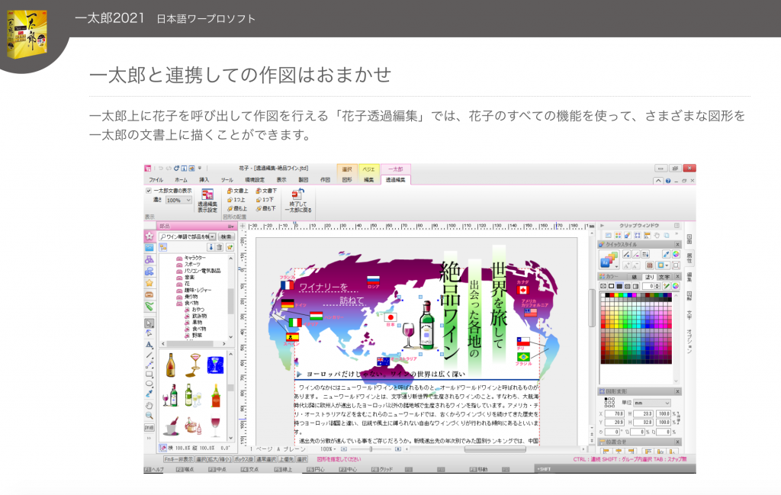The width and height of the screenshot is (781, 495).
Task: Switch to 塗り tab in color panel
Action: 650,277
